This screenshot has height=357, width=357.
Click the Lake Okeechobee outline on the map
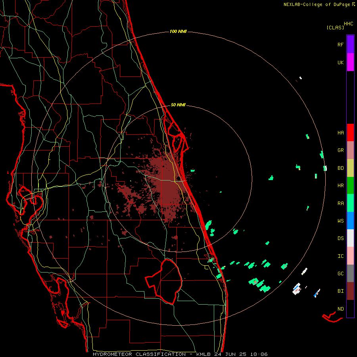point(164,281)
